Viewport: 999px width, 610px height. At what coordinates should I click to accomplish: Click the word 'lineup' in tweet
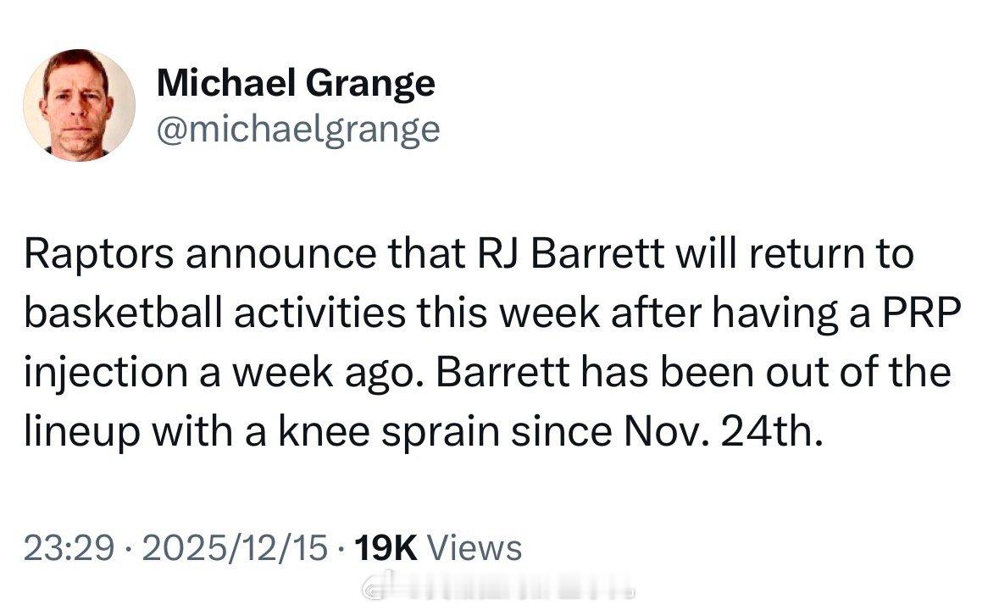point(82,432)
